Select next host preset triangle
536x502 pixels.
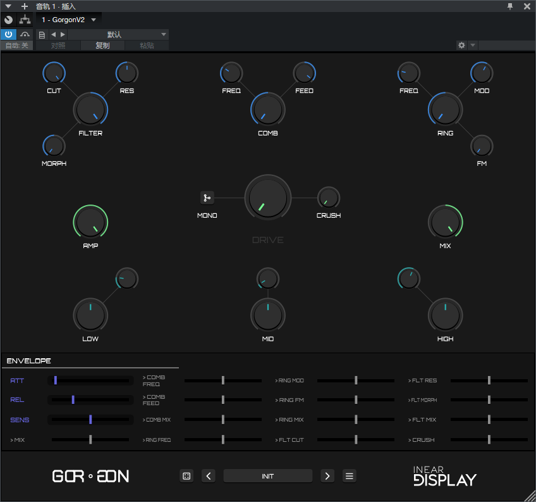tap(63, 34)
